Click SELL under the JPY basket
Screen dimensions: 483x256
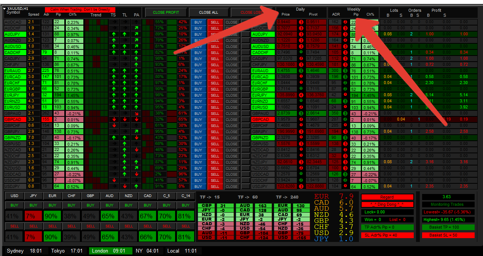click(x=33, y=226)
